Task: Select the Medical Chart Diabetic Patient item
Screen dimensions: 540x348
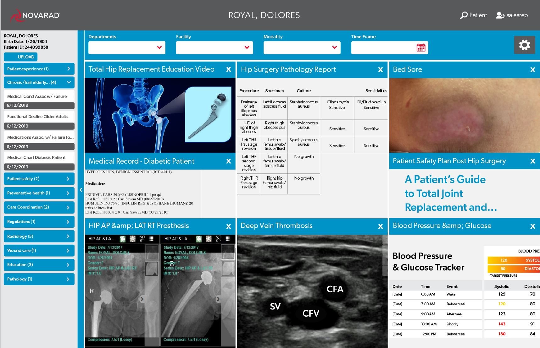Action: [x=39, y=157]
